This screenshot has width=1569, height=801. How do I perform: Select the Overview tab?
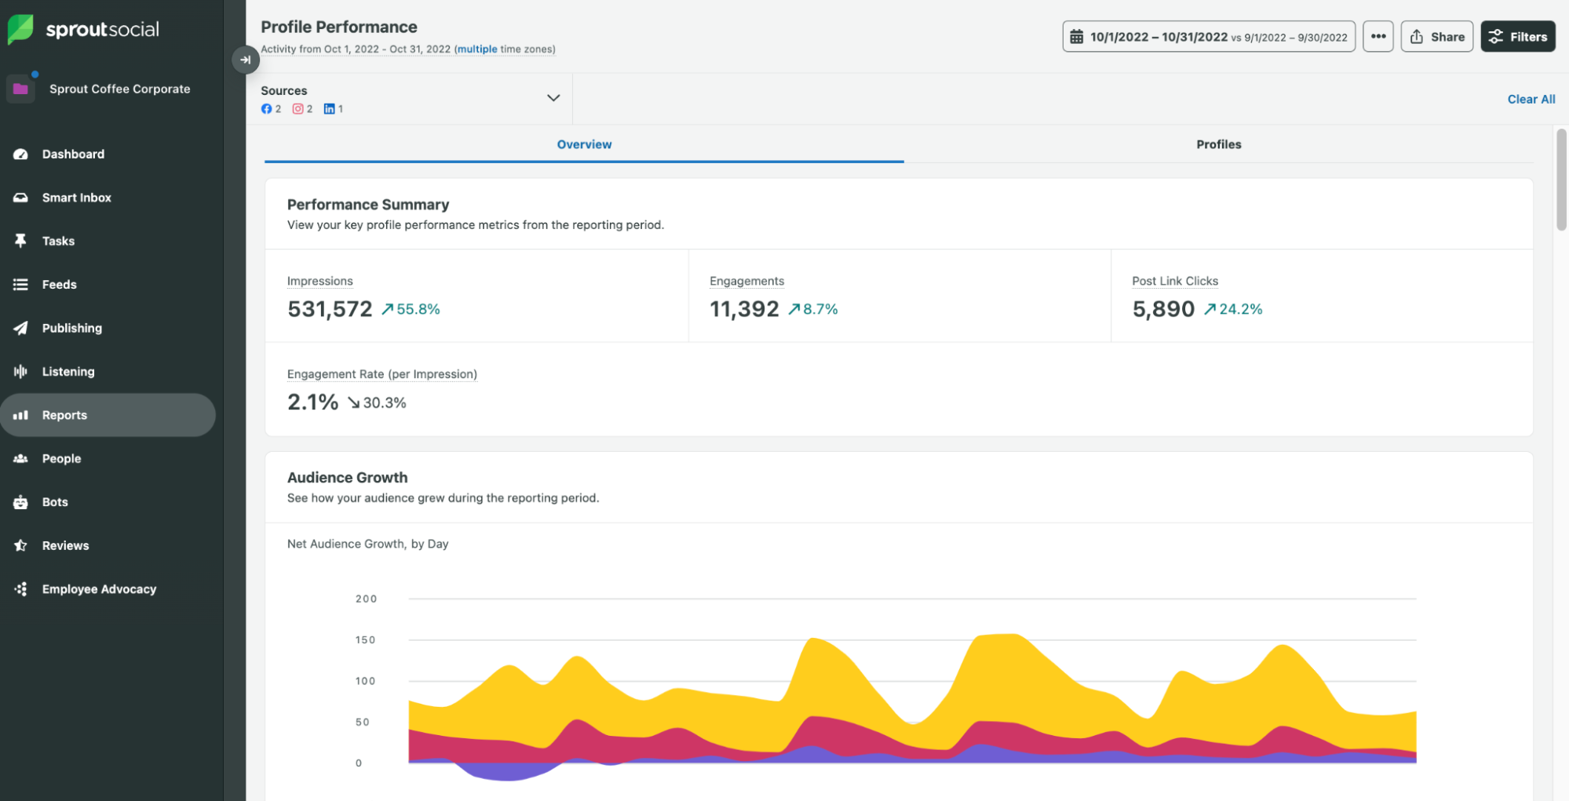point(584,144)
